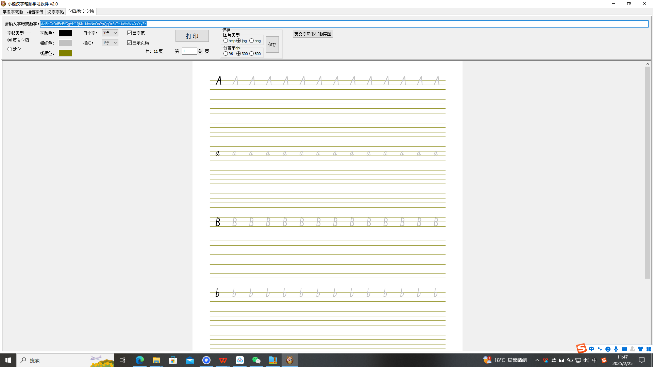
Task: Decrease the page number with down spinner
Action: (x=200, y=53)
